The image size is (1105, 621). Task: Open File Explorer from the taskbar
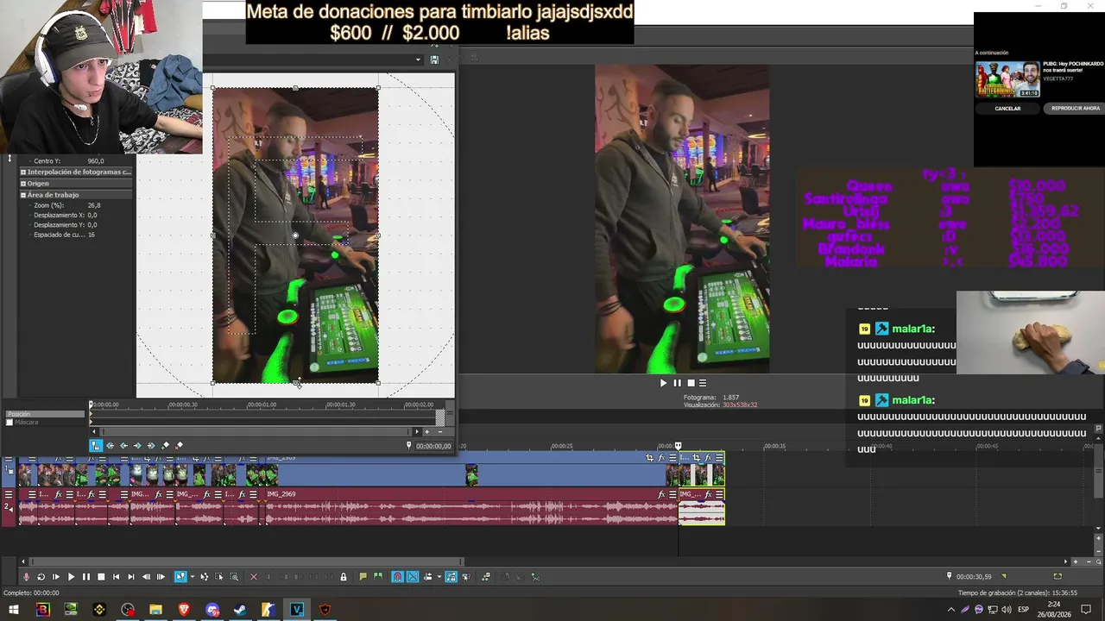click(155, 610)
